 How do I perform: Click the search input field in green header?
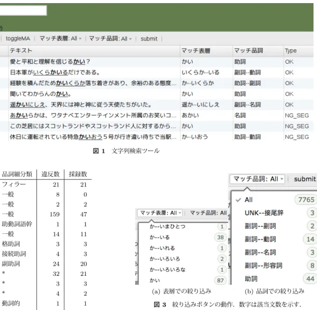[23, 10]
